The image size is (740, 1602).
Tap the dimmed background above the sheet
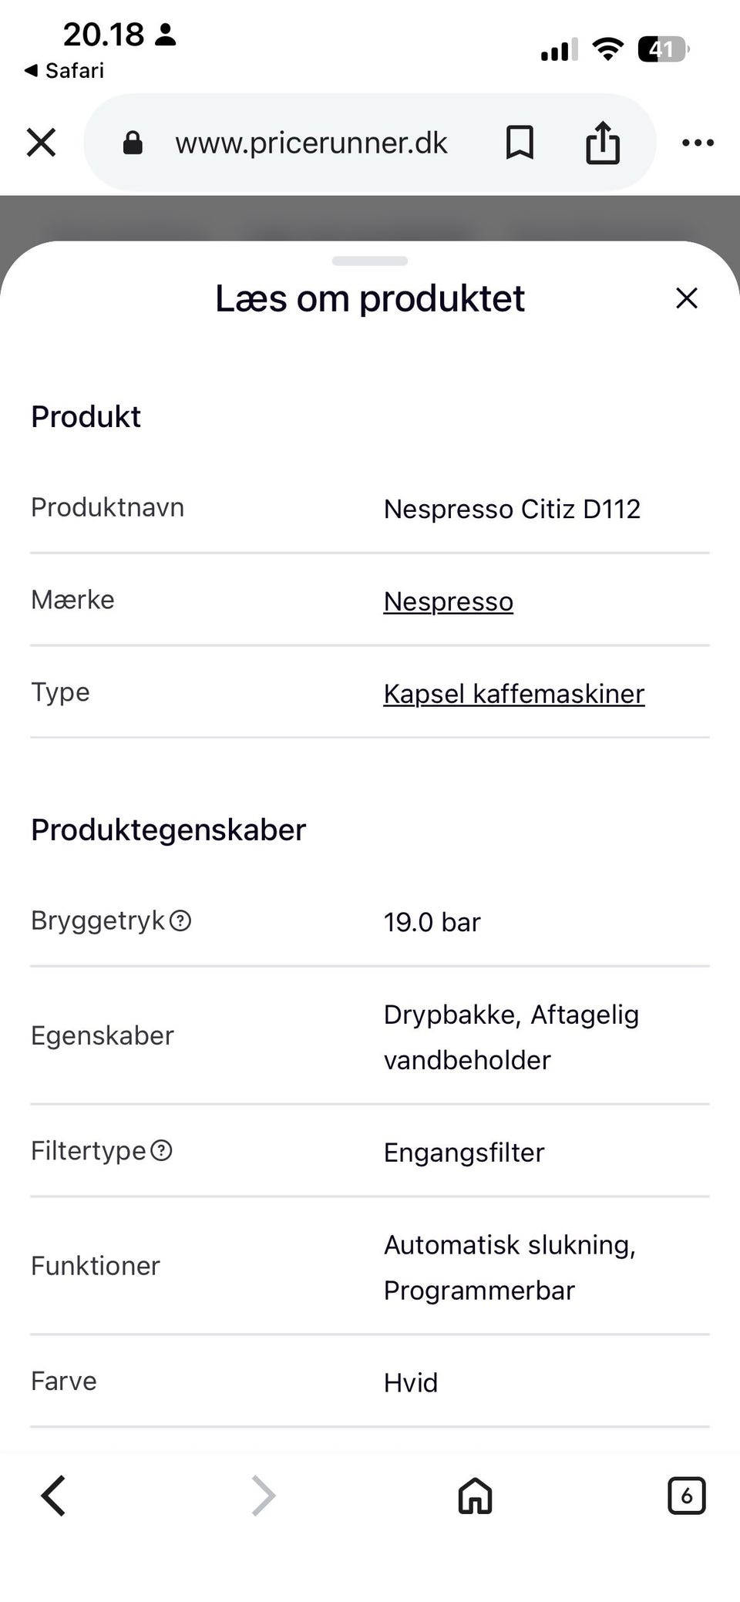(x=370, y=216)
